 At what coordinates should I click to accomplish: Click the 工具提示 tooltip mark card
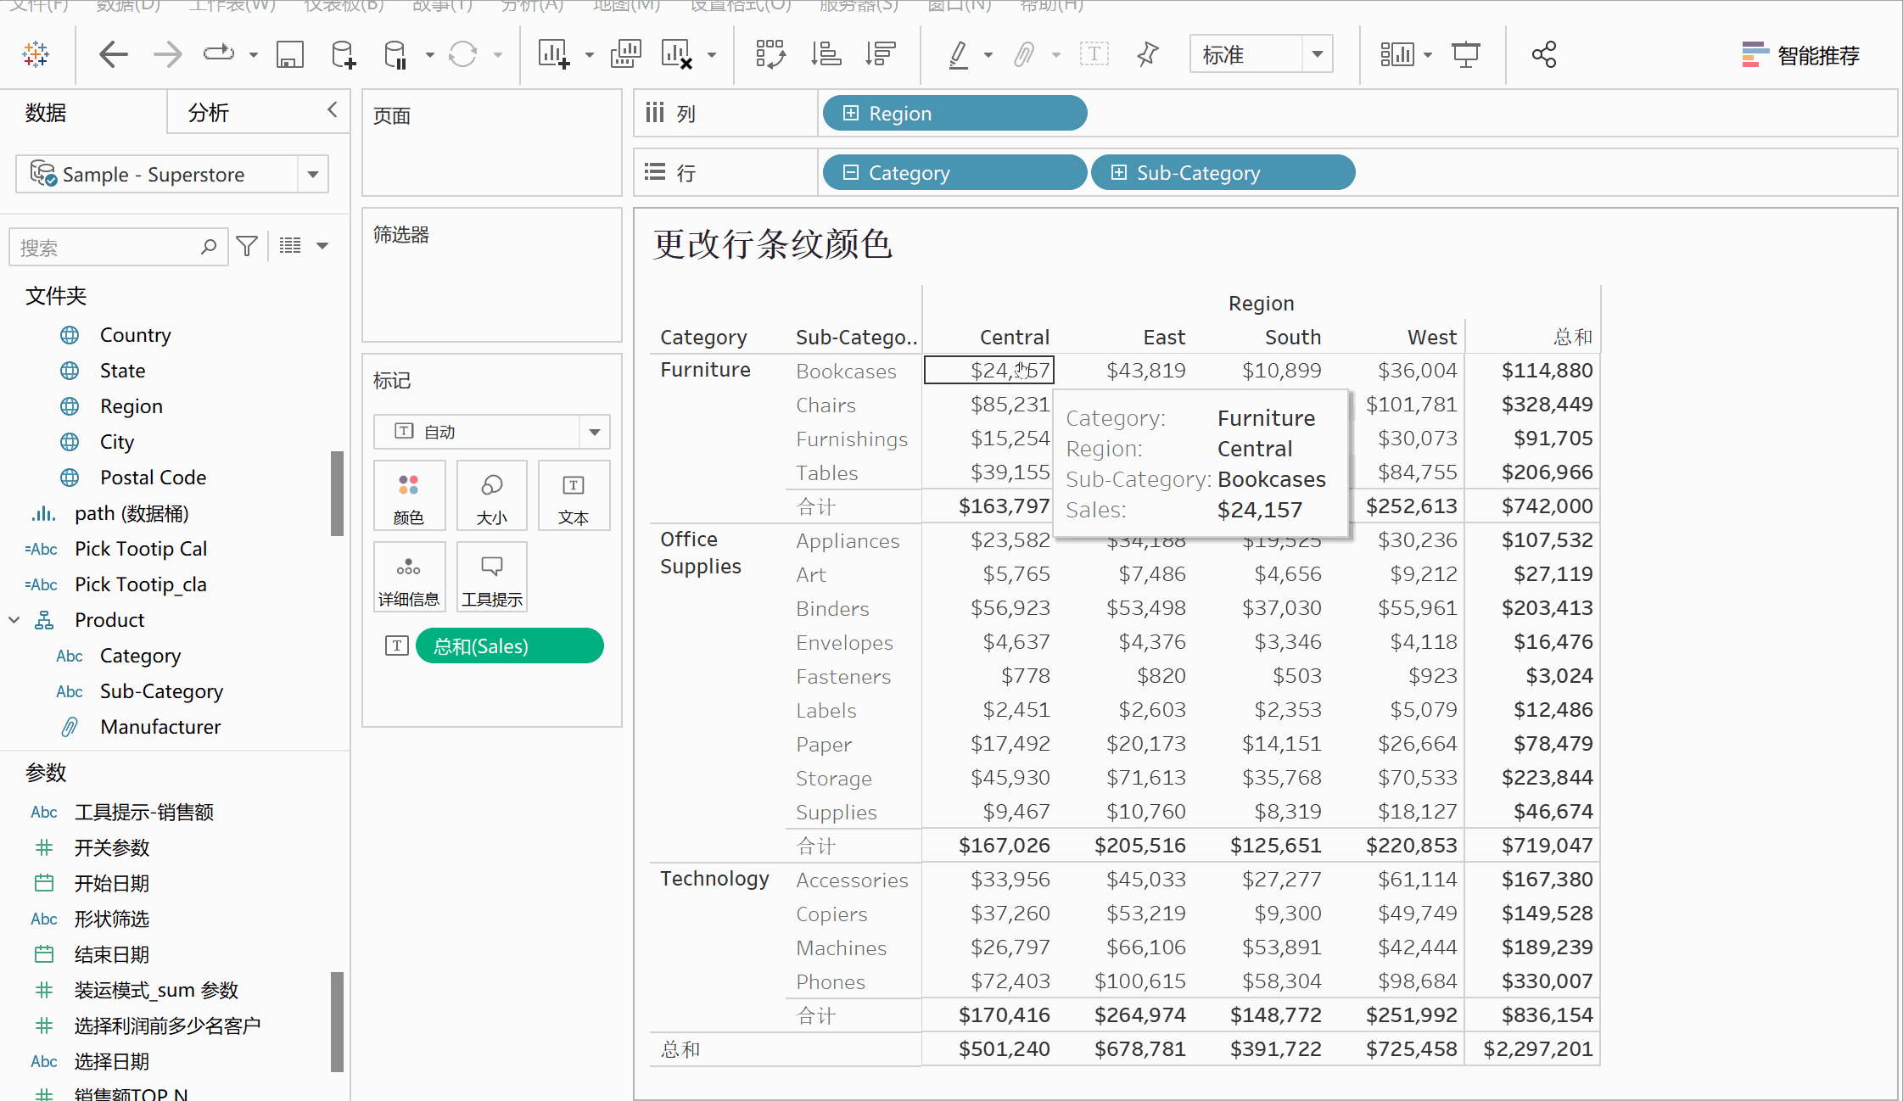pos(492,578)
